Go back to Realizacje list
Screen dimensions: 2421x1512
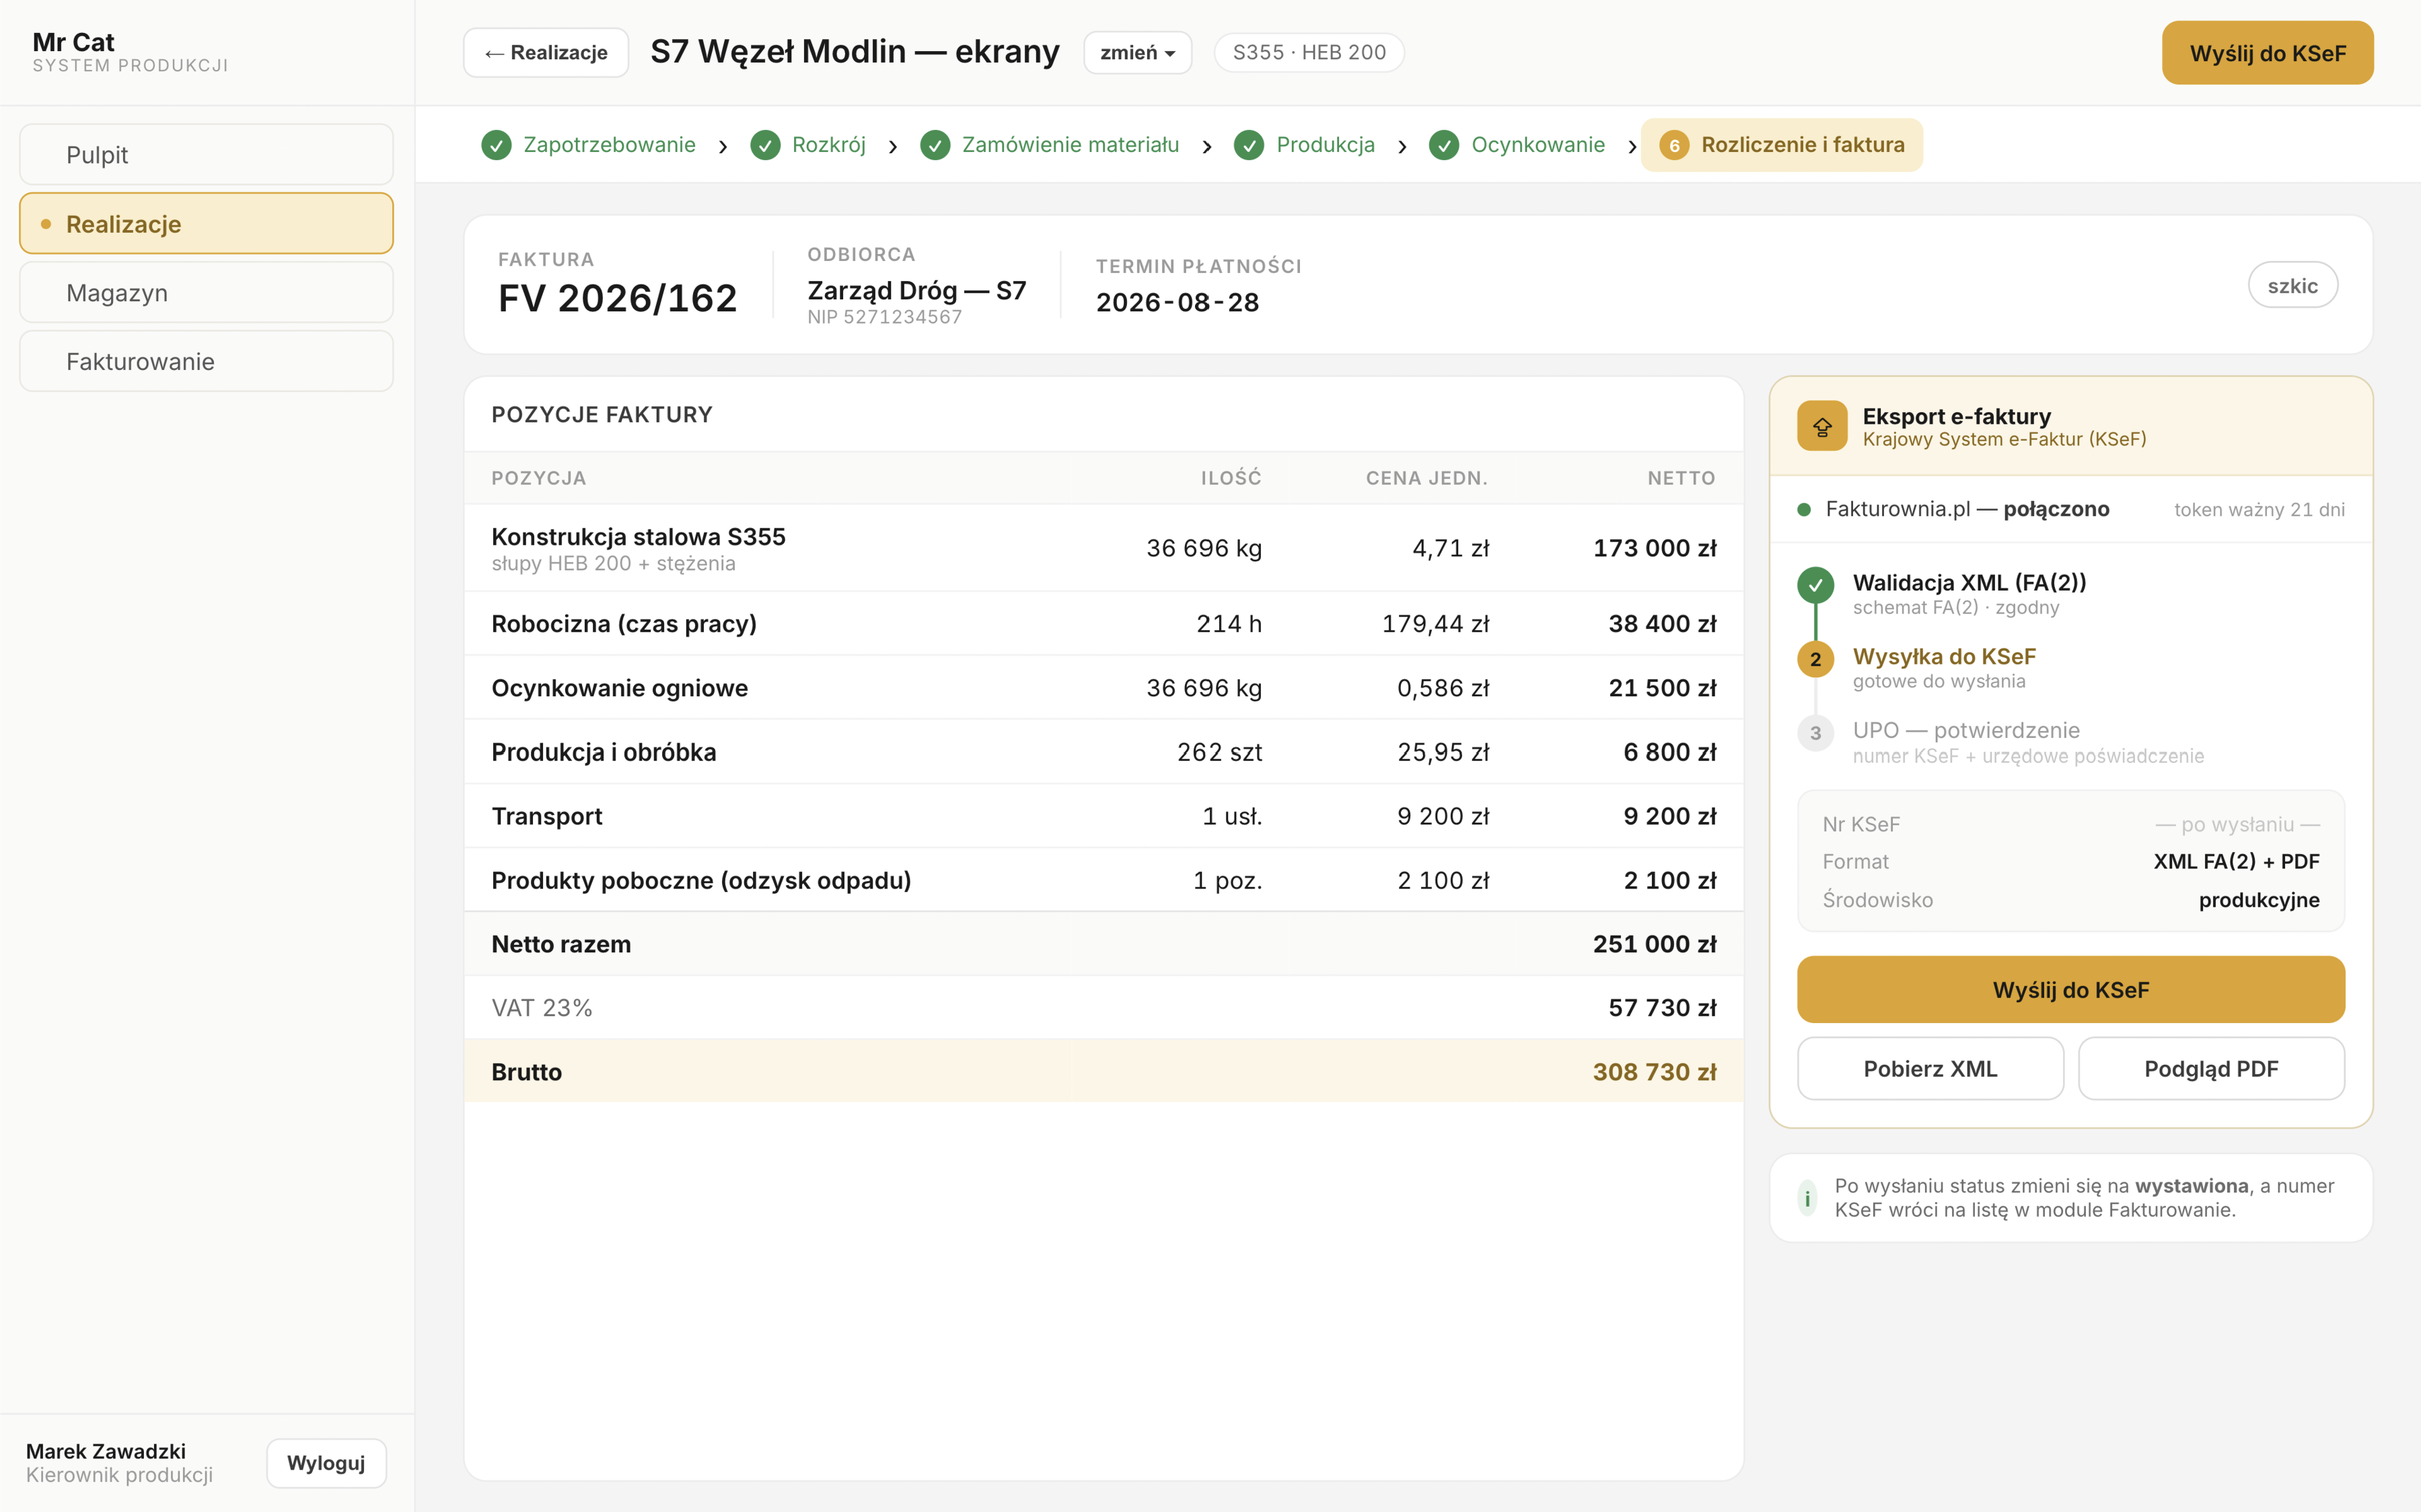546,53
